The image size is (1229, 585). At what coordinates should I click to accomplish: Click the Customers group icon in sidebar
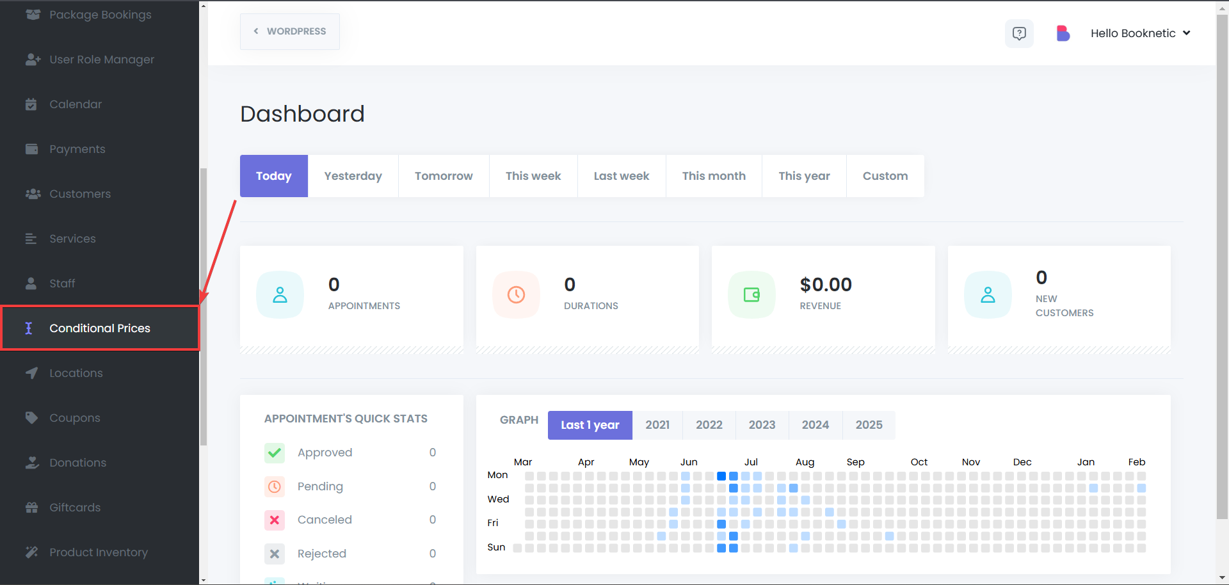[x=33, y=194]
